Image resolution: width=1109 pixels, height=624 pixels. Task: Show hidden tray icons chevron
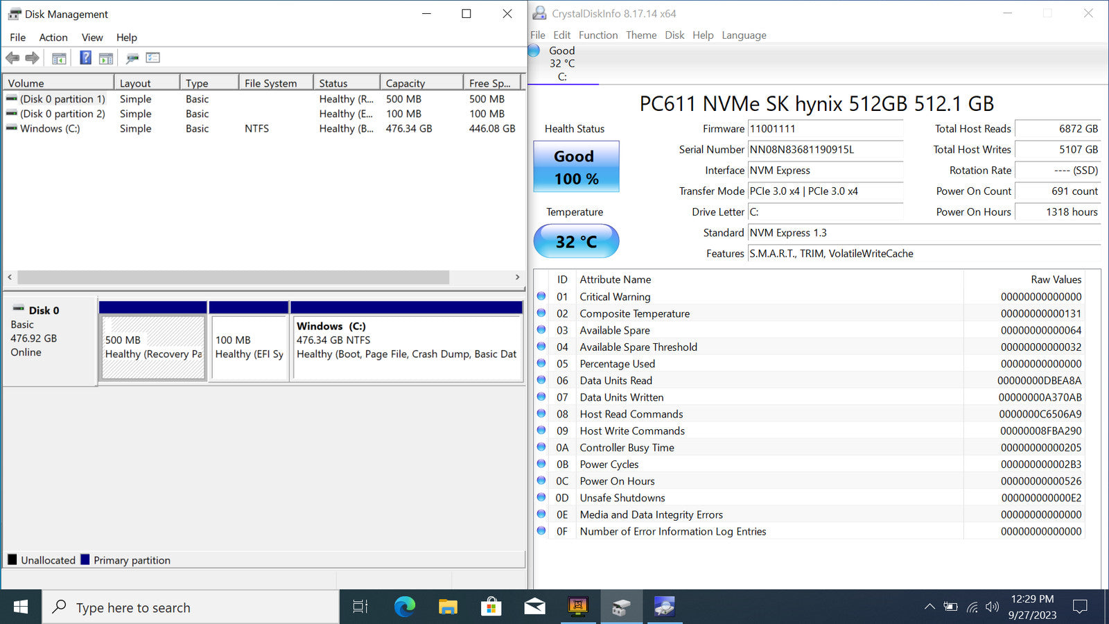point(929,607)
